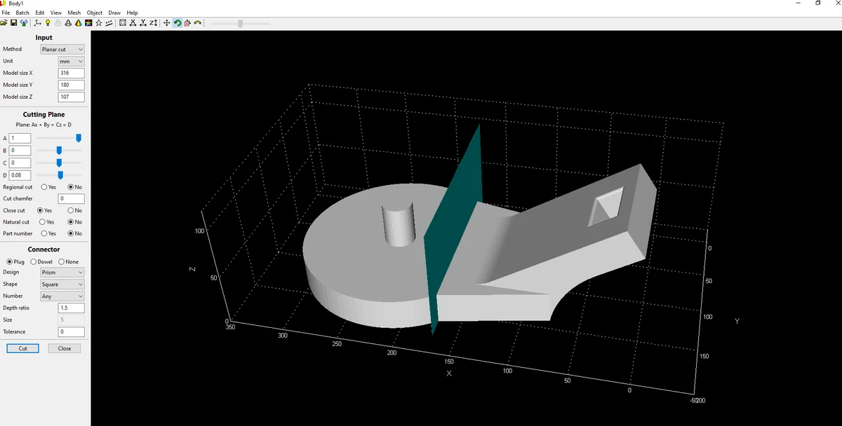
Task: Click the bounding box frame icon
Action: coord(123,23)
